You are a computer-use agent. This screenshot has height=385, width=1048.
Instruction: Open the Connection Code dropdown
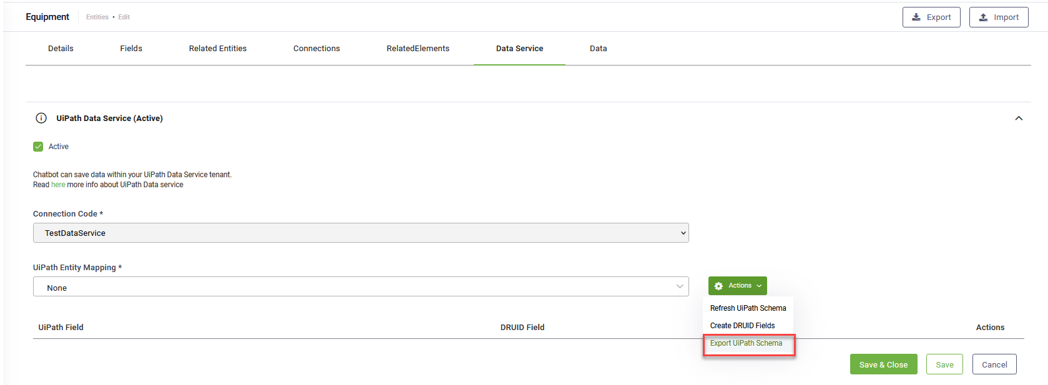[x=360, y=233]
